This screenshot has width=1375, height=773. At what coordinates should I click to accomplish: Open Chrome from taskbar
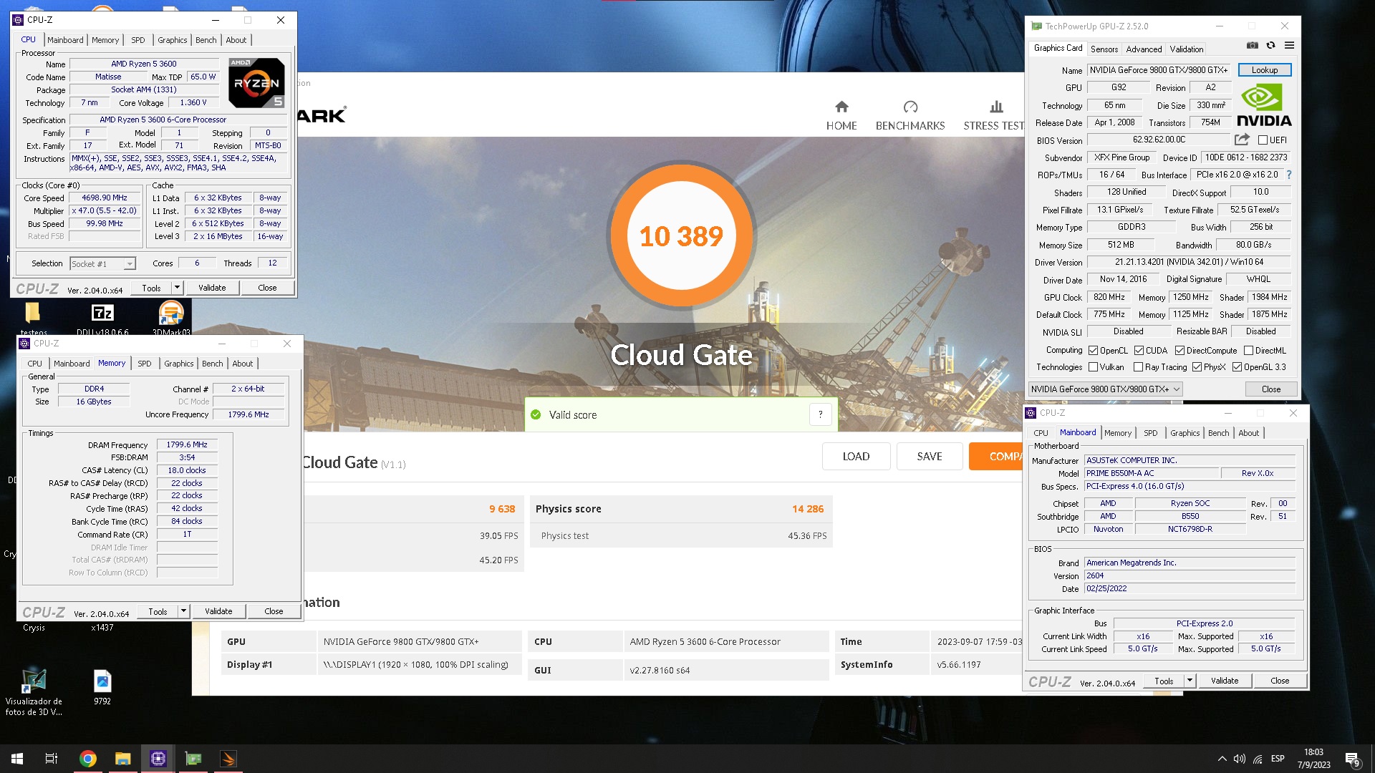88,759
